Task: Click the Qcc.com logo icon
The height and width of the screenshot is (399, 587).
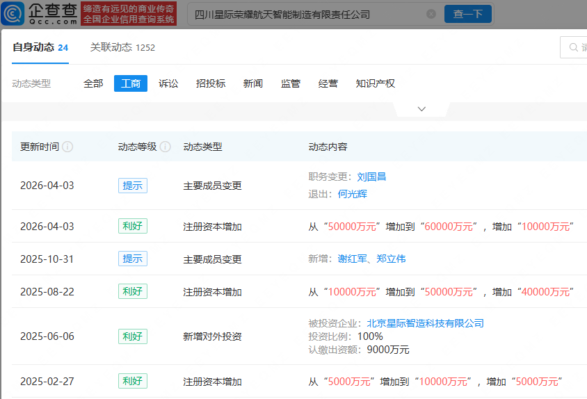Action: [15, 13]
